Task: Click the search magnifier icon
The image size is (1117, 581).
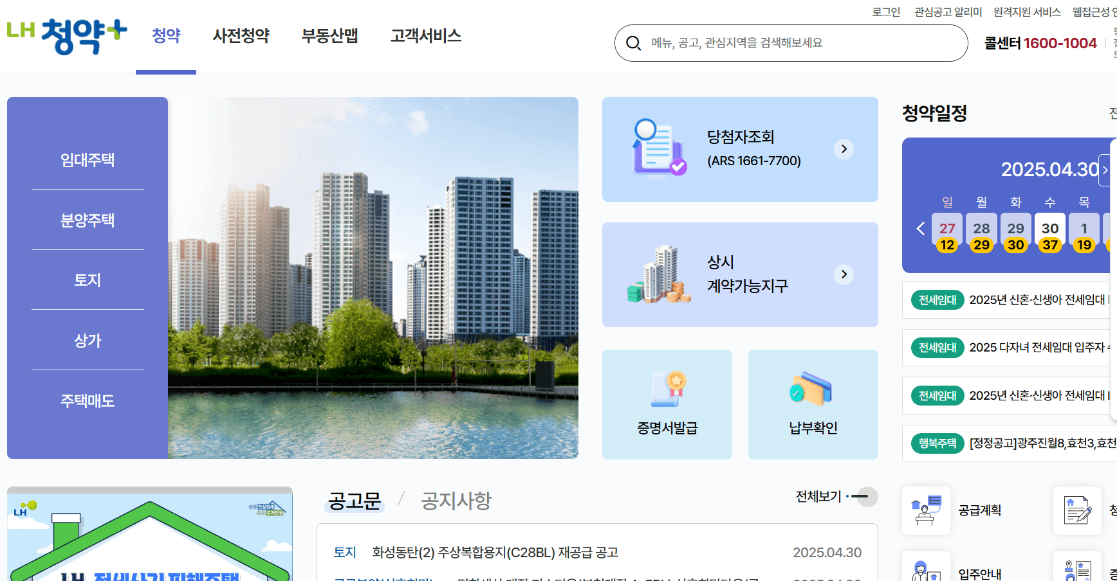Action: coord(633,42)
